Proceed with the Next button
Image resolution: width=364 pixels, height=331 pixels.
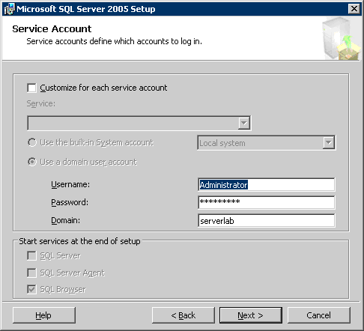[251, 315]
